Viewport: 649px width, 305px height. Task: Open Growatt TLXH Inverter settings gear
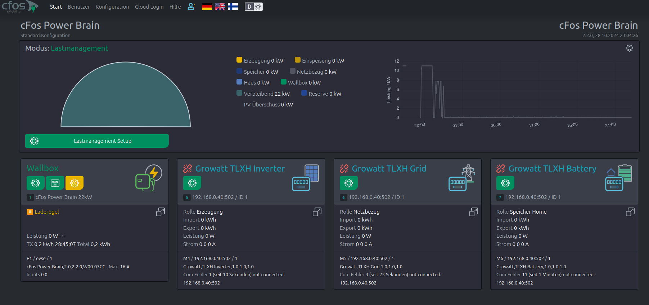coord(192,183)
